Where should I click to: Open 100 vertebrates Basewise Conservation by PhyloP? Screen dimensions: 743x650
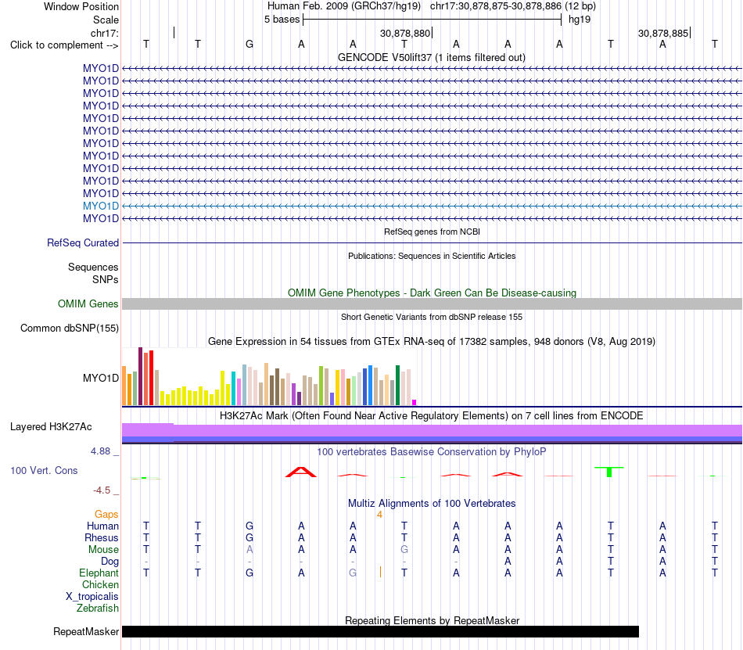pyautogui.click(x=432, y=451)
